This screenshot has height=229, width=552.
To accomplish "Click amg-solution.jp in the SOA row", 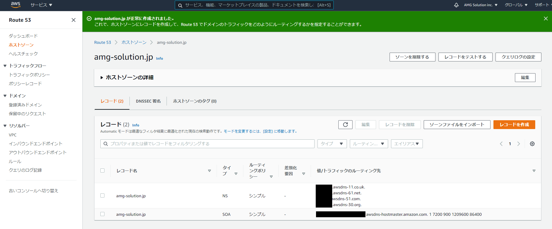I will (131, 214).
